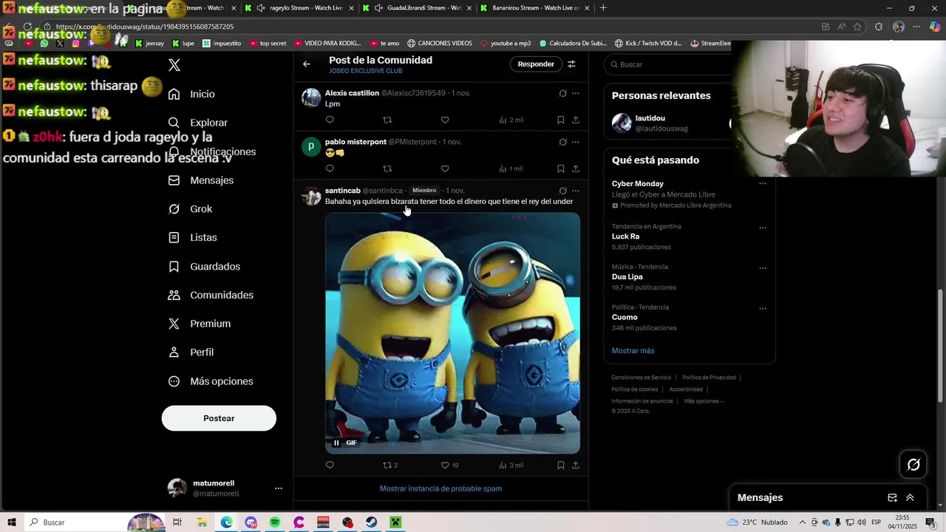This screenshot has width=946, height=532.
Task: Open Spotify from the taskbar
Action: tap(275, 522)
